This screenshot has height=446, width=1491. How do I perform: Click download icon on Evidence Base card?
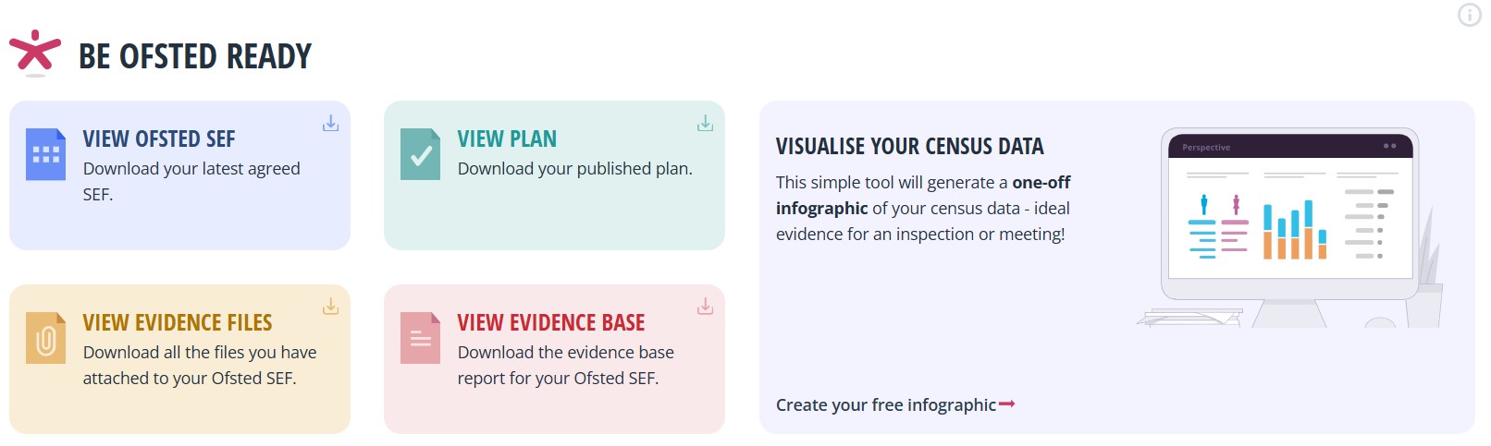[x=705, y=307]
